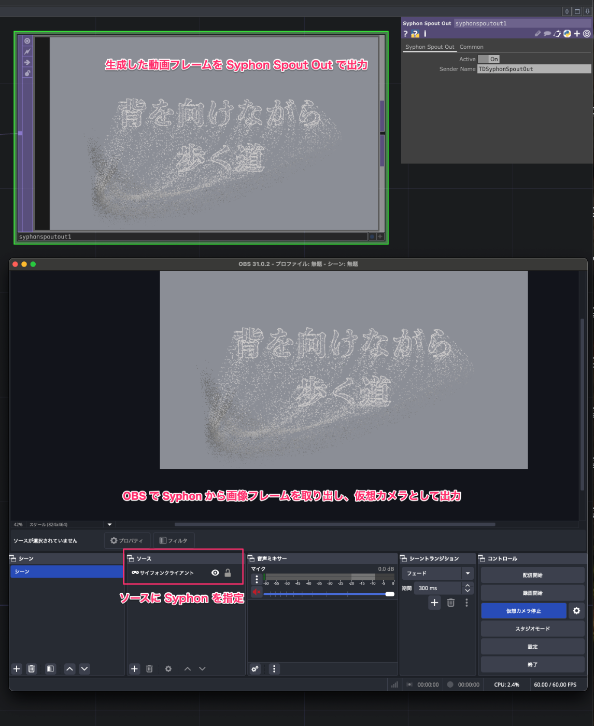The height and width of the screenshot is (726, 594).
Task: Click the 録画開始 start recording button
Action: click(x=532, y=593)
